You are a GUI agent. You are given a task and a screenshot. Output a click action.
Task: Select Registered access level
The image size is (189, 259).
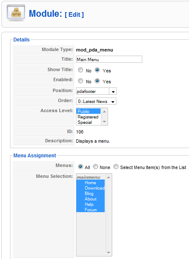[88, 117]
